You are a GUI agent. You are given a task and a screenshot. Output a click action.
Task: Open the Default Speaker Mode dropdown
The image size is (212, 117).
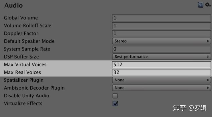click(x=161, y=41)
